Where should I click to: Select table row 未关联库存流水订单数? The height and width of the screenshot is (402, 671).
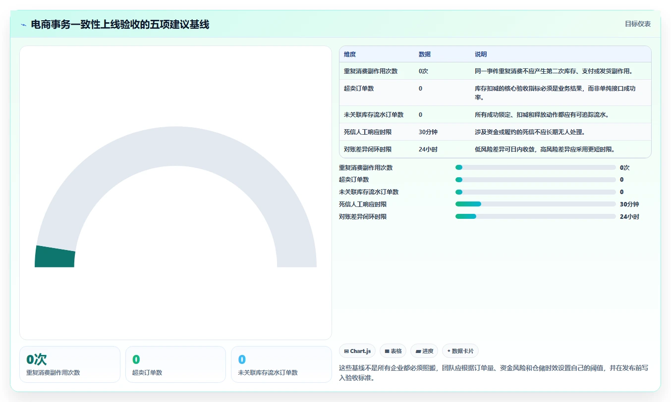click(x=495, y=114)
